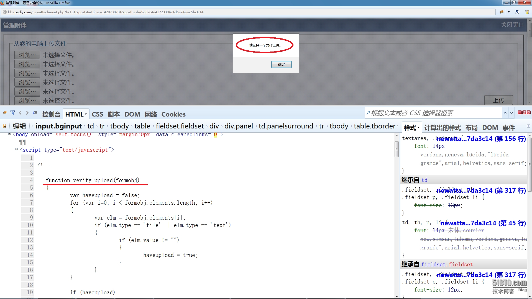Click the magnifier icon in the Firebug search box
Image resolution: width=532 pixels, height=299 pixels.
(368, 113)
